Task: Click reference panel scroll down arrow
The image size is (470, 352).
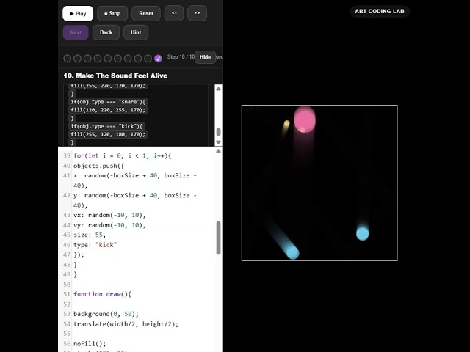Action: (219, 142)
